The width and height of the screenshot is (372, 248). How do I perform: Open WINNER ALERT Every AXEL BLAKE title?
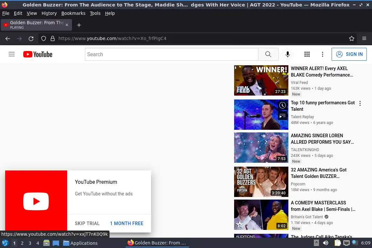click(x=322, y=72)
